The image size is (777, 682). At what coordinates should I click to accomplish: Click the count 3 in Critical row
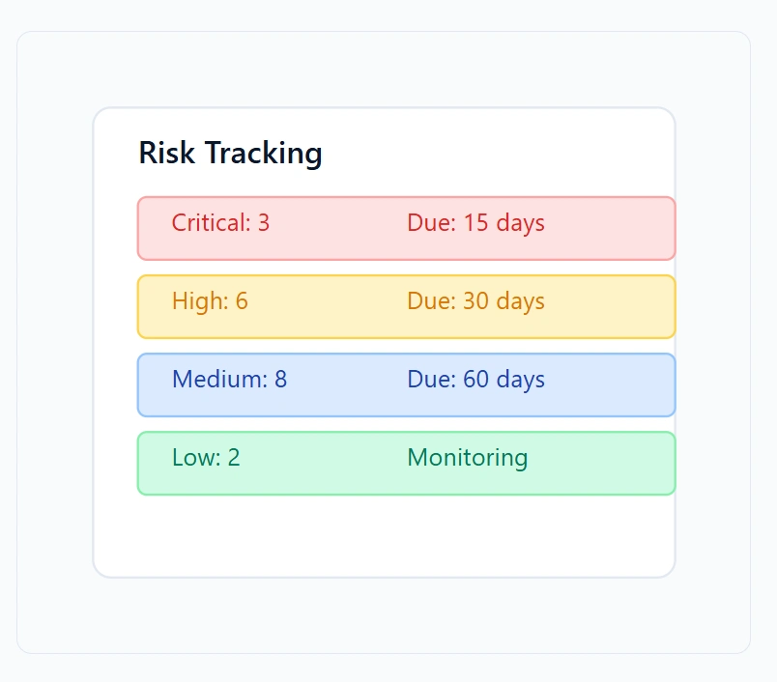pos(264,223)
